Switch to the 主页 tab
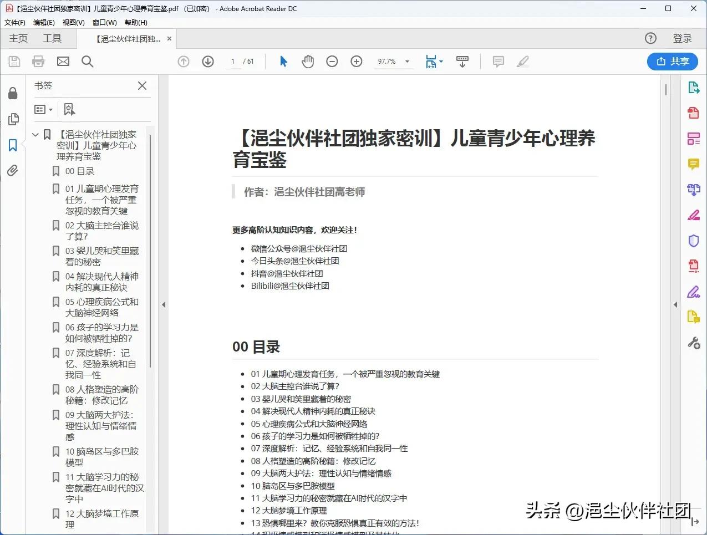Screen dimensions: 707x535 18,38
